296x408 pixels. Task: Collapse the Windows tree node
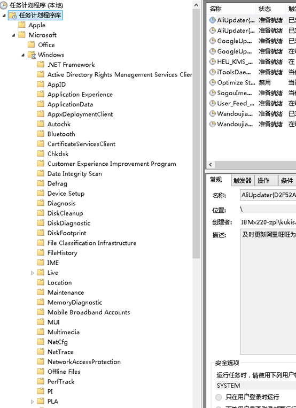23,55
